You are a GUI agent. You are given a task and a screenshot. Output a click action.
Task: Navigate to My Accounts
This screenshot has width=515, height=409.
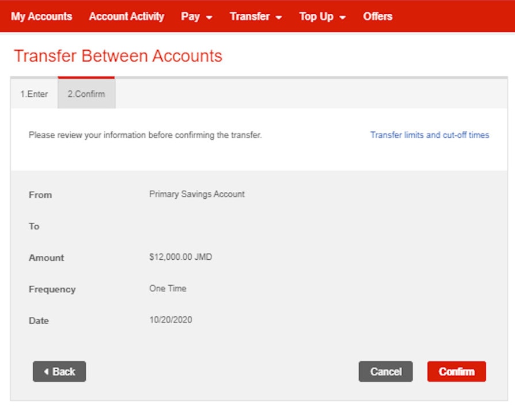coord(41,17)
